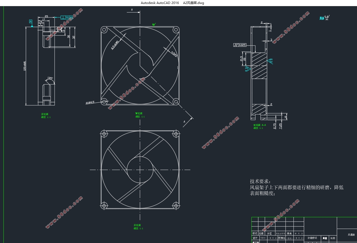
Task: Click the cyan 0.8 roughness symbol right of hatching
Action: tap(271, 61)
